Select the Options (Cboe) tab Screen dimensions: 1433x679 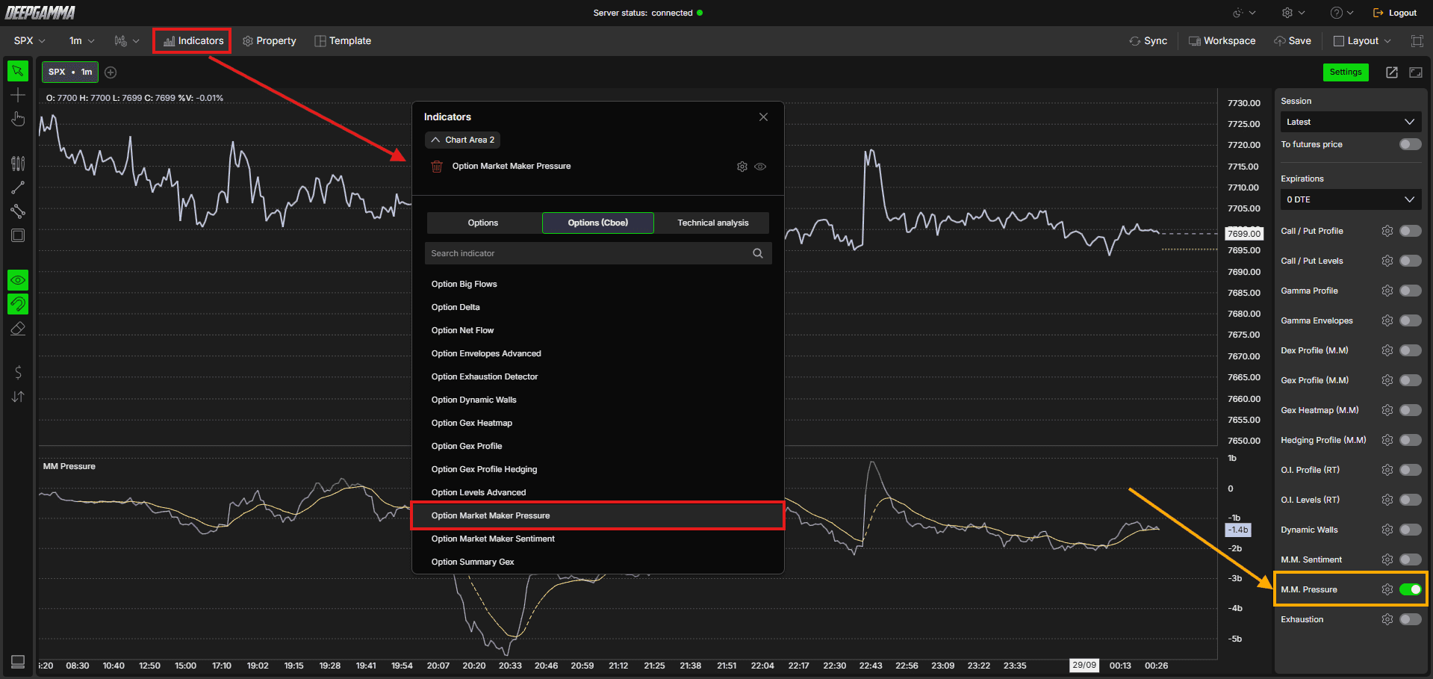(x=598, y=223)
